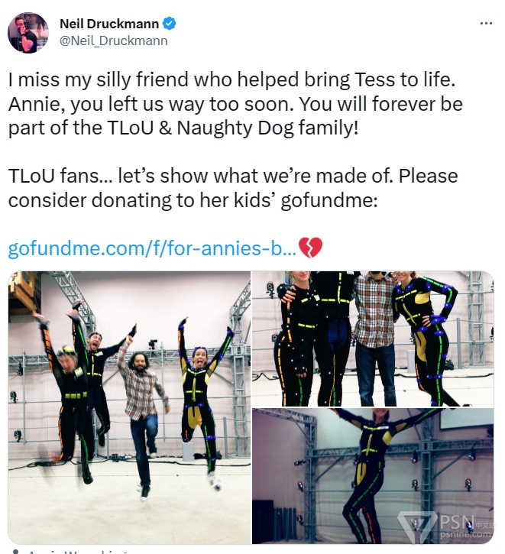Image resolution: width=505 pixels, height=554 pixels.
Task: Click the tagged-people person icon below photos
Action: point(15,552)
